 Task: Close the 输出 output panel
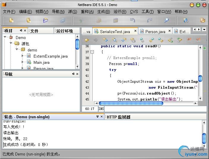tap(102, 116)
